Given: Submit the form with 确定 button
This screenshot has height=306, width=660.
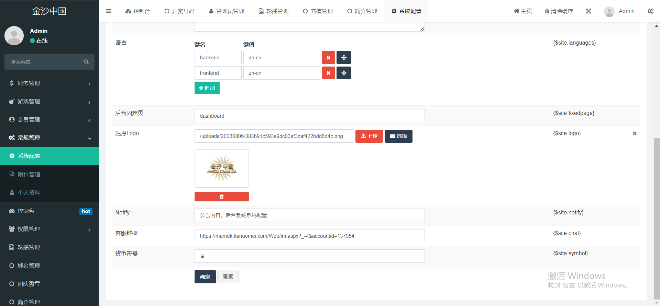Looking at the screenshot, I should pos(205,277).
